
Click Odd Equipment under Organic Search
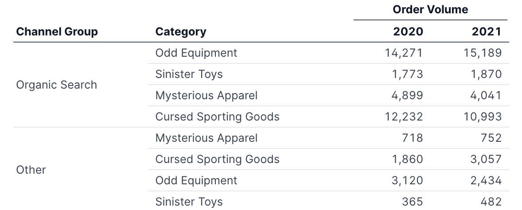click(x=196, y=53)
